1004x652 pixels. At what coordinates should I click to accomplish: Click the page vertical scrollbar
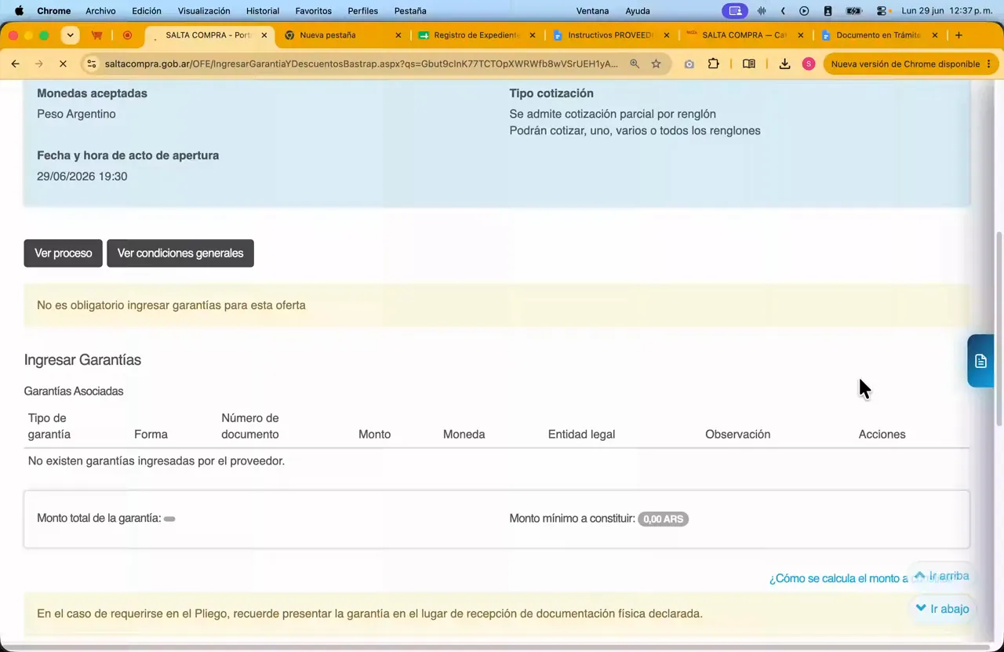coord(999,330)
